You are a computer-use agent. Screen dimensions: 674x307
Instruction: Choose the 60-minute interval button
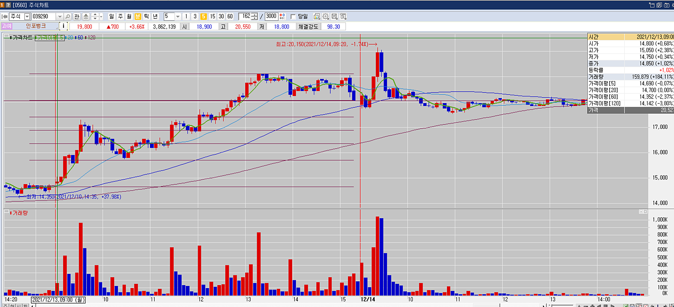230,16
